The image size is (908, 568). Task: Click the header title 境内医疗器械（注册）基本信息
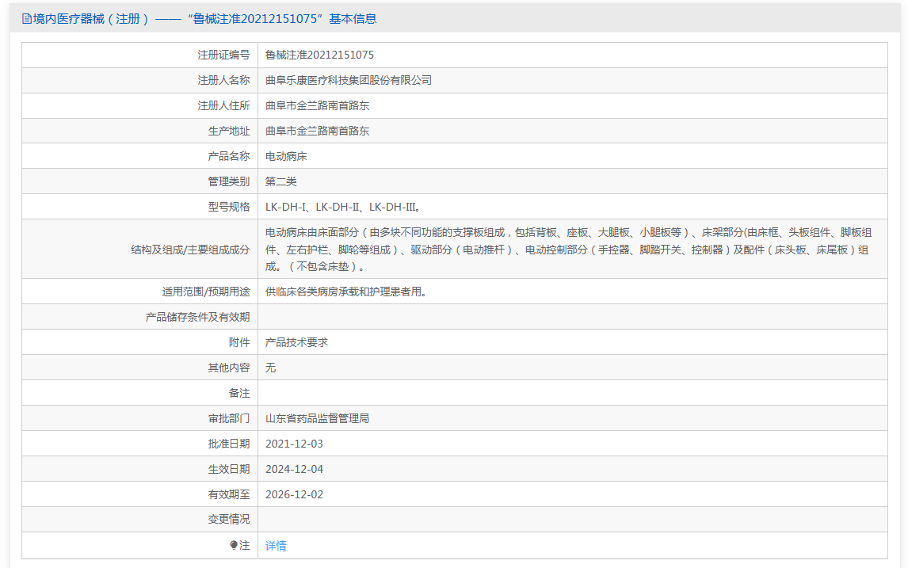(204, 19)
